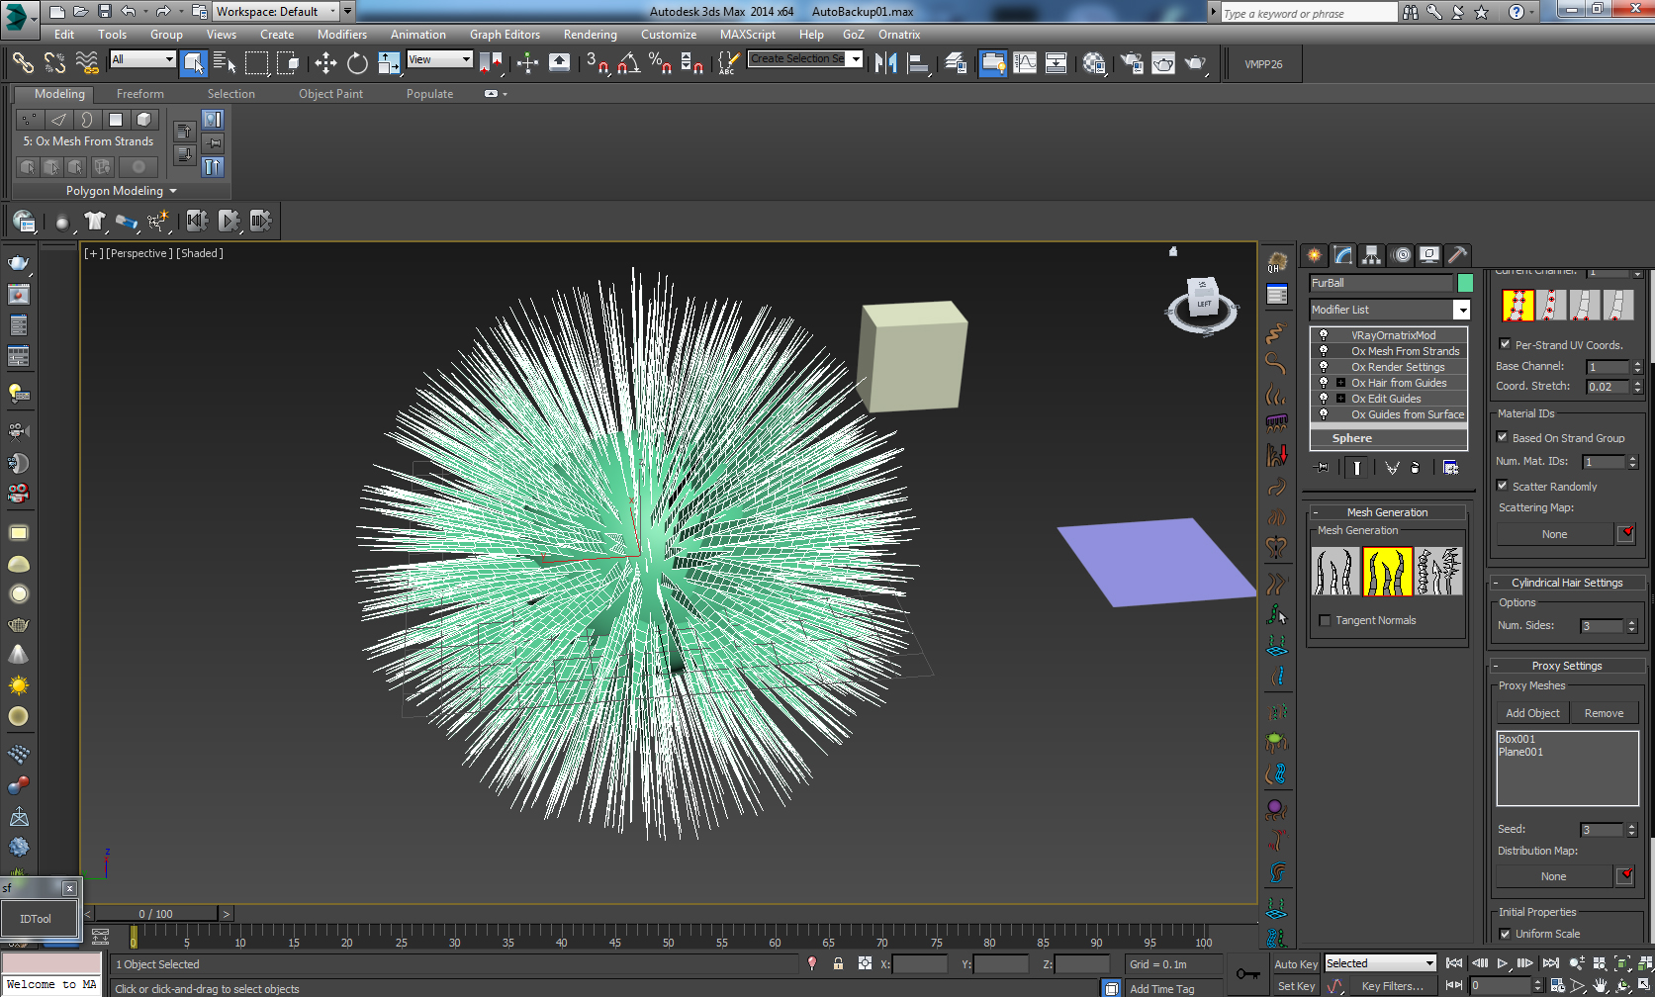1655x997 pixels.
Task: Open the Modifier List dropdown
Action: tap(1461, 311)
